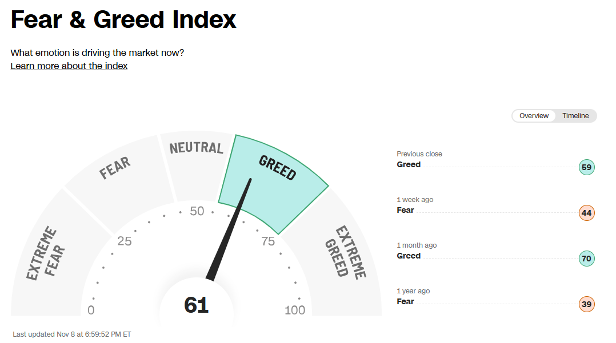
Task: Click the current index value 61
Action: 197,305
